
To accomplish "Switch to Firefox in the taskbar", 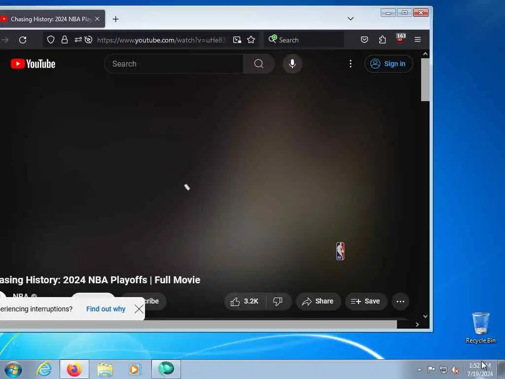I will click(74, 369).
